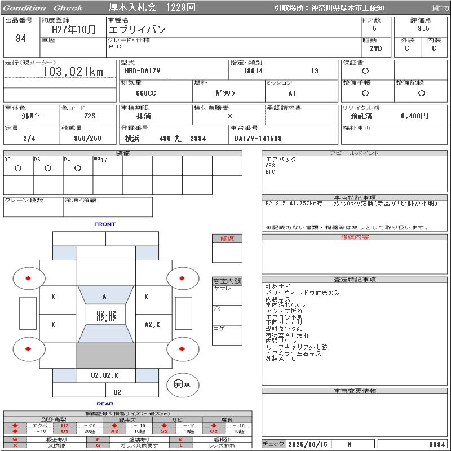
Task: Click the Condition Check header title
Action: tap(43, 8)
